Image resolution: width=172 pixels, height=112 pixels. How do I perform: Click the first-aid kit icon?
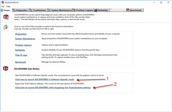click(x=6, y=27)
